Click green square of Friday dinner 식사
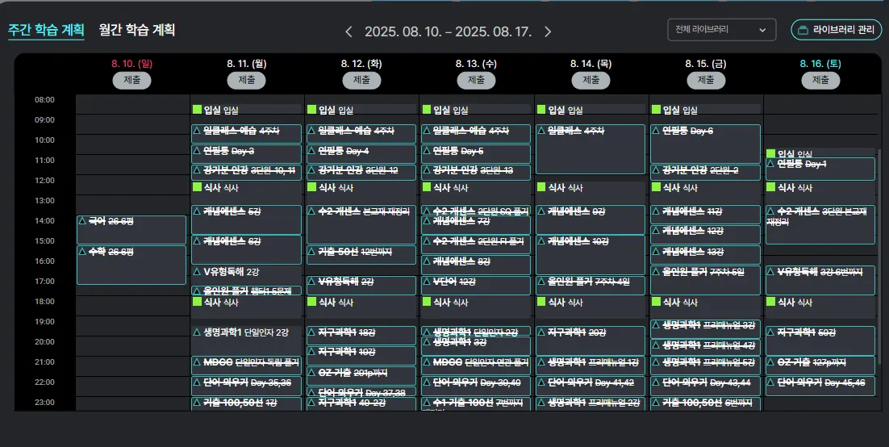The image size is (889, 447). tap(657, 302)
